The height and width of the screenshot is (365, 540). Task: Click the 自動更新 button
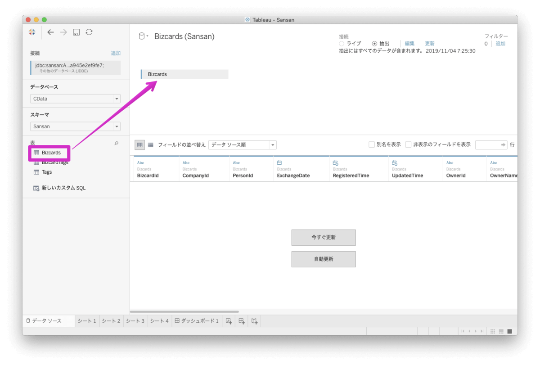324,259
